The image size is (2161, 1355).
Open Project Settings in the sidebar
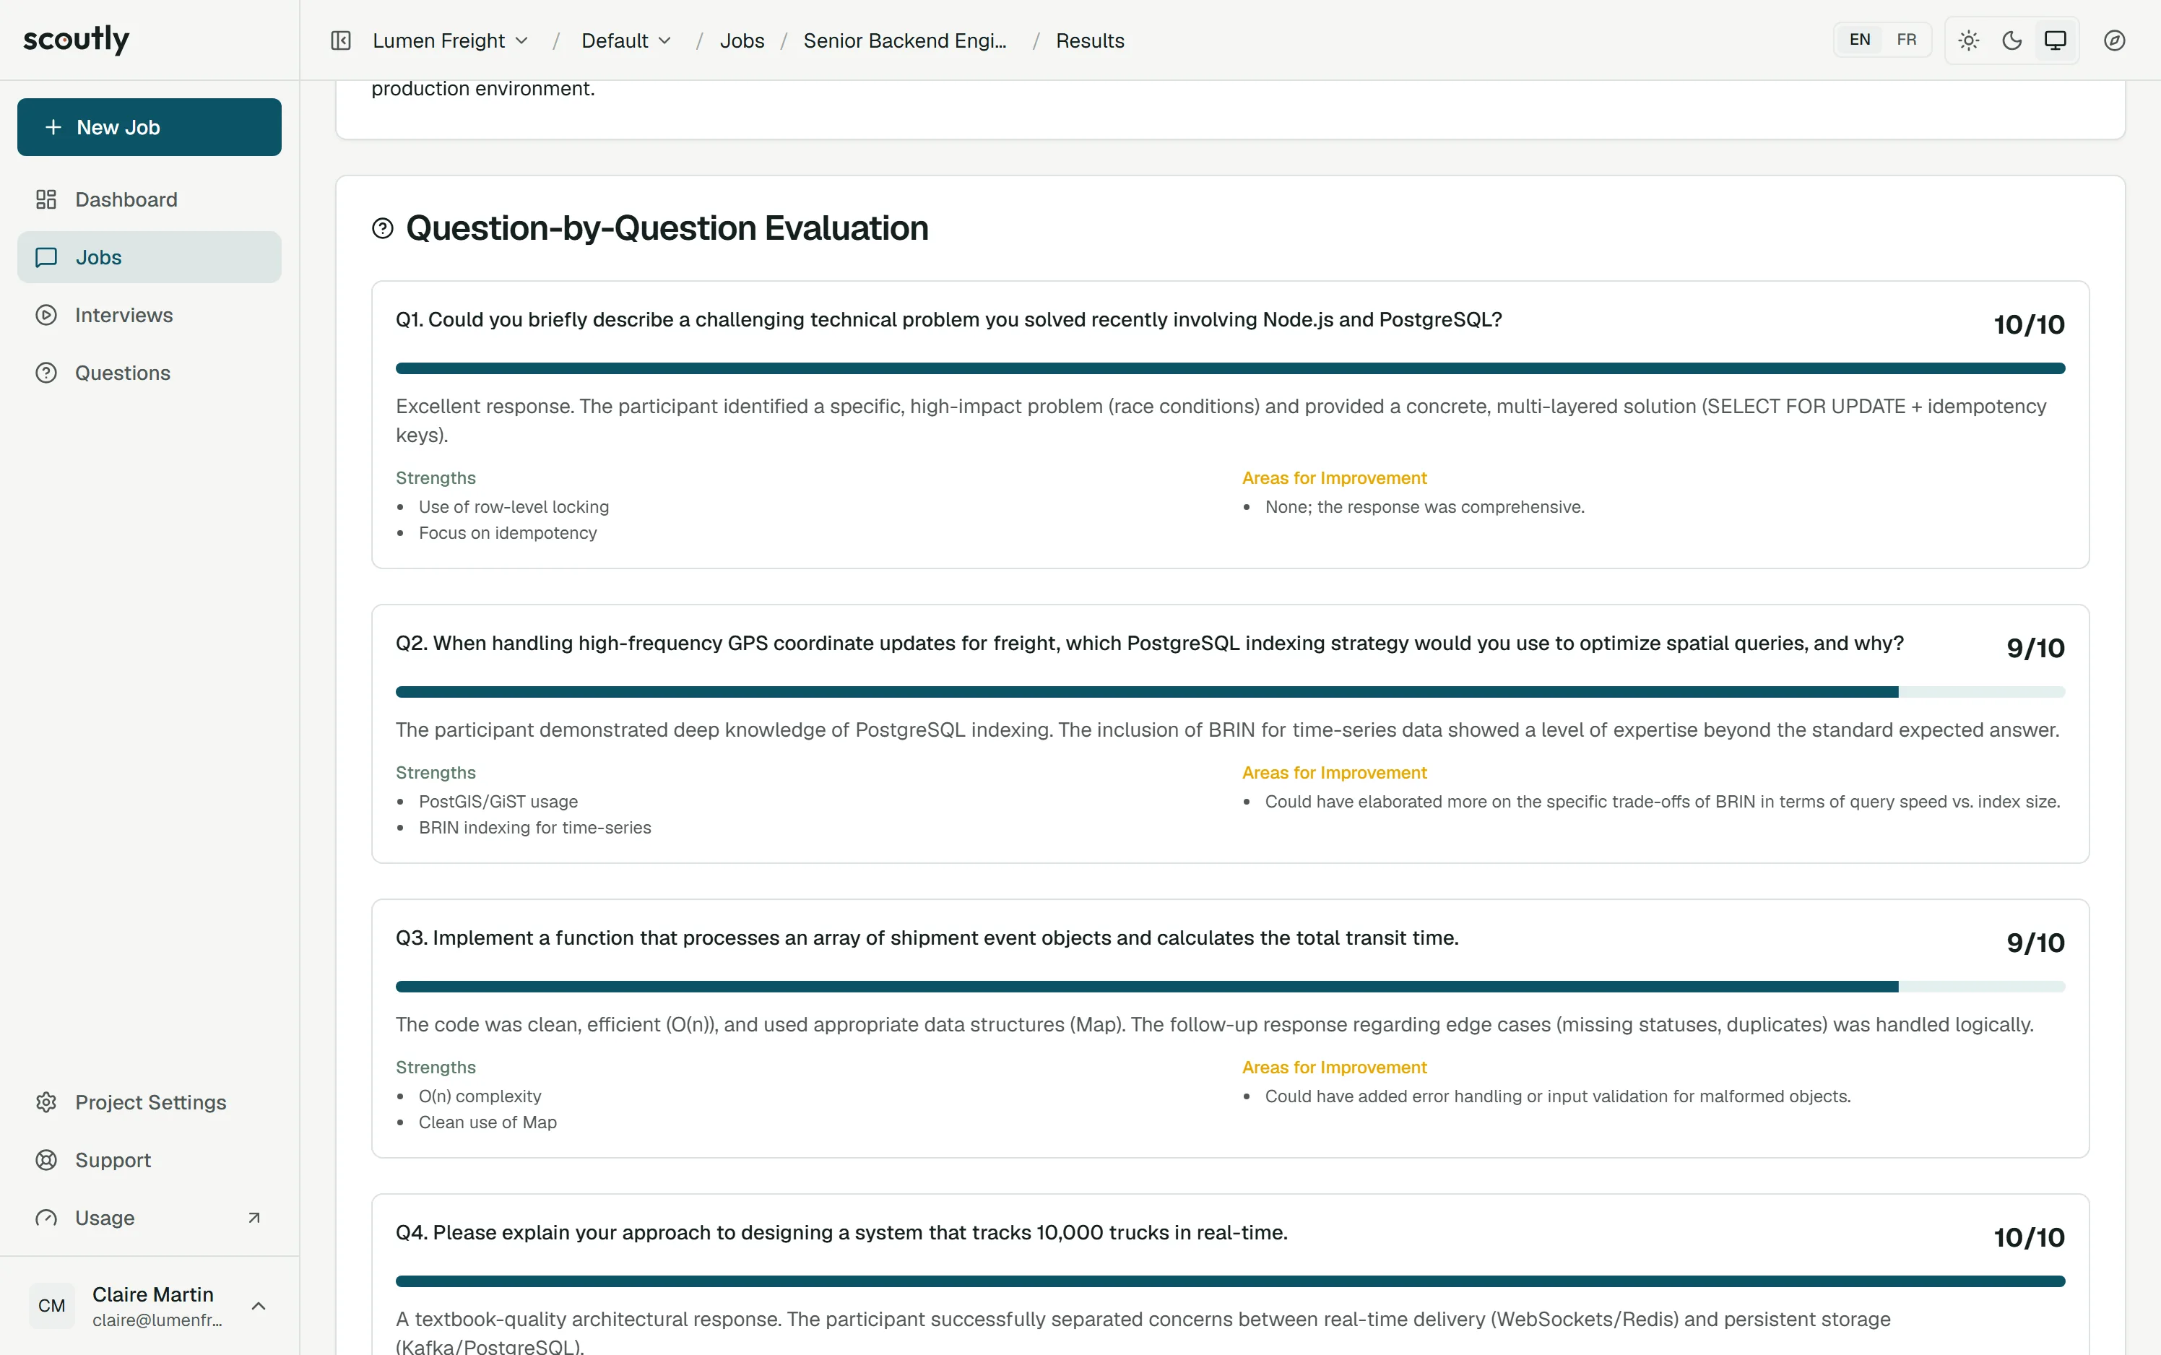(x=150, y=1102)
